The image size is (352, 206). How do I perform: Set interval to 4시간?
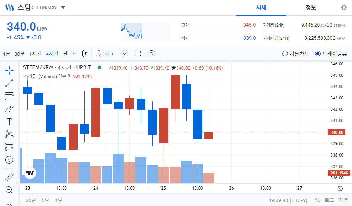point(52,54)
